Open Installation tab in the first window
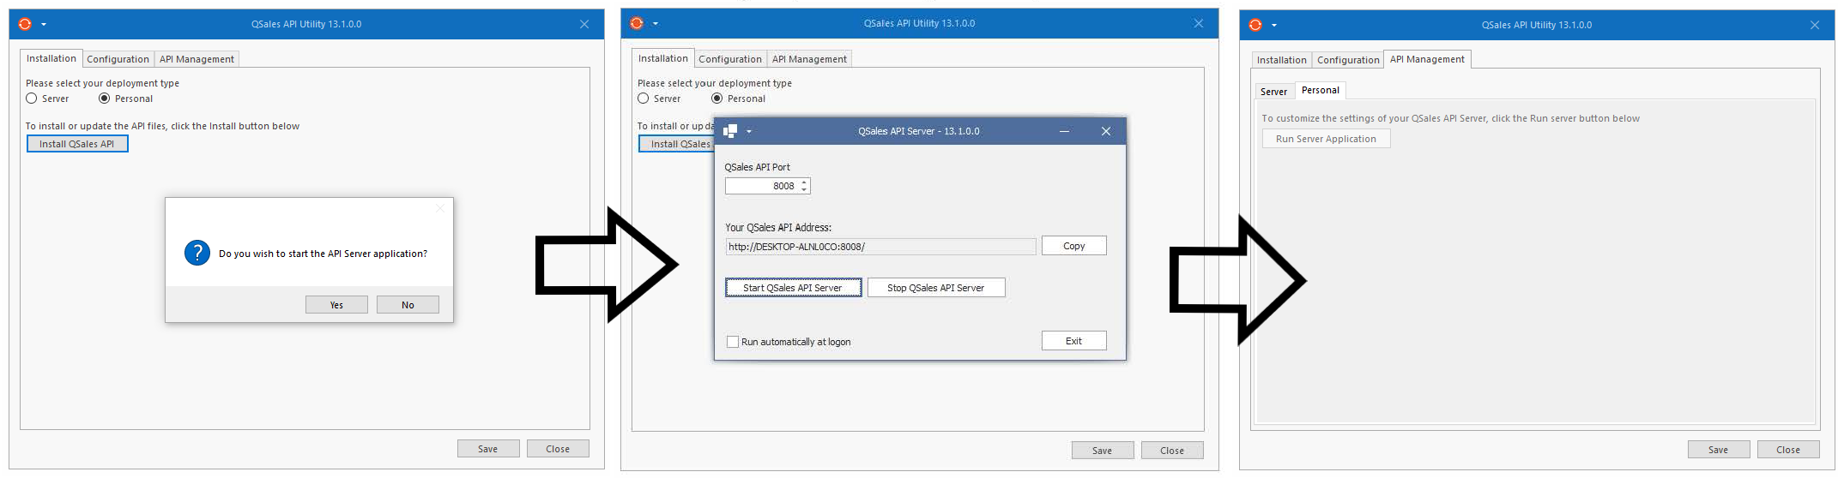Screen dimensions: 1838x478 [51, 58]
